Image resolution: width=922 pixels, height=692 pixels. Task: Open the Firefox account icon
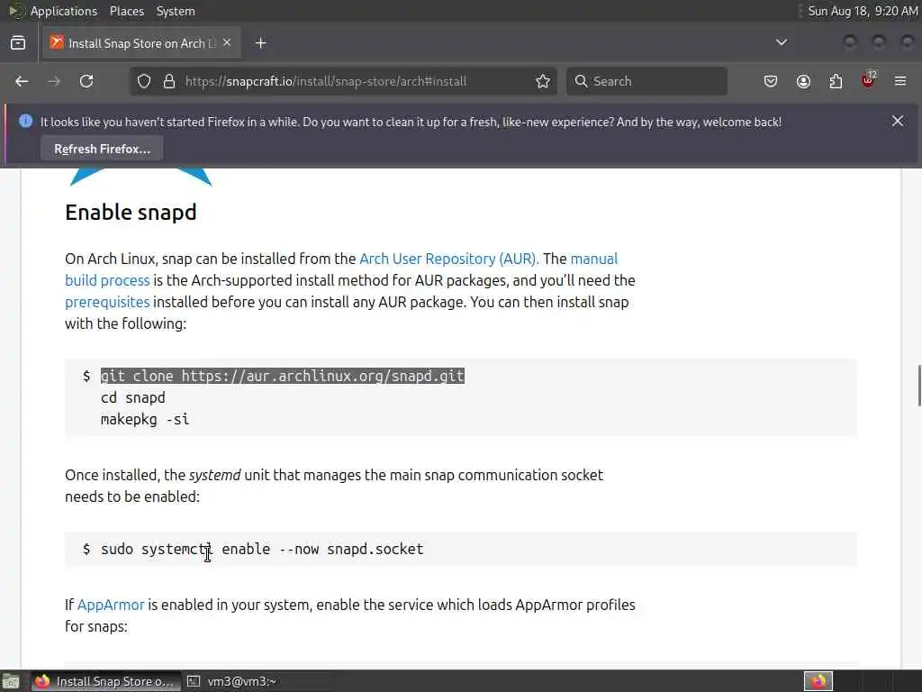click(803, 81)
